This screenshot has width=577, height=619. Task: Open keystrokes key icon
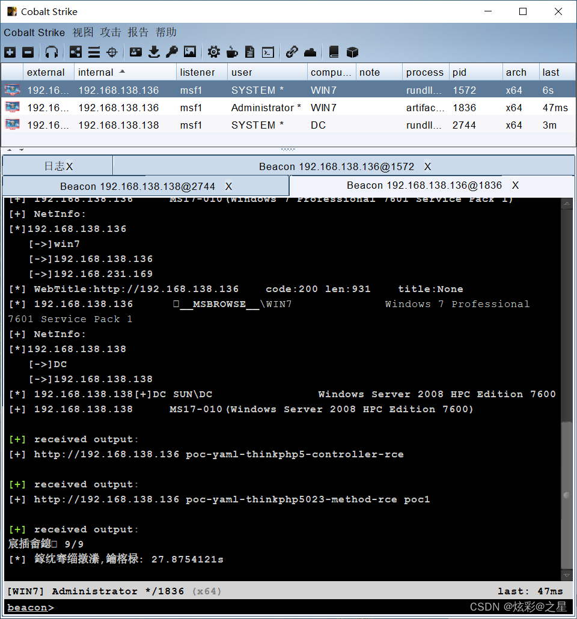[172, 52]
